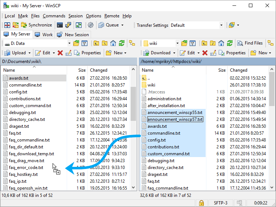Delete selected remote files with red X
This screenshot has height=207, width=276.
[205, 53]
